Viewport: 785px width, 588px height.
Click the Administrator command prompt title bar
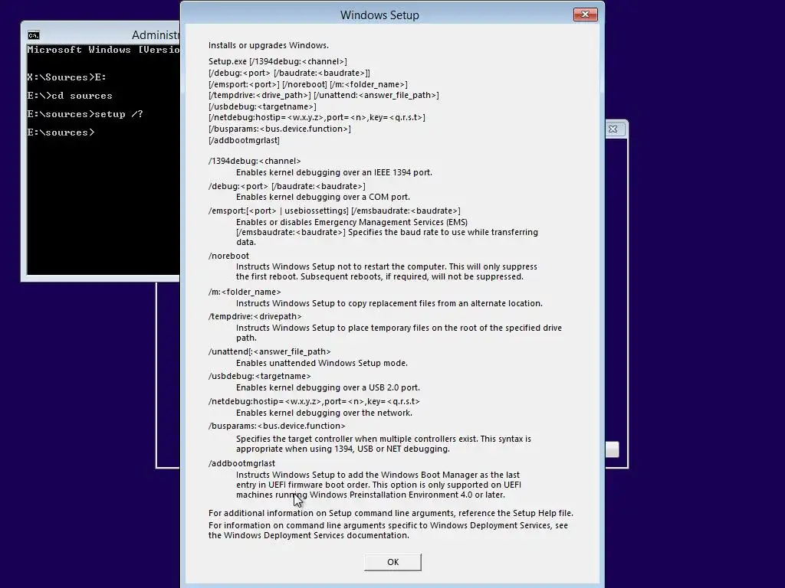point(103,35)
